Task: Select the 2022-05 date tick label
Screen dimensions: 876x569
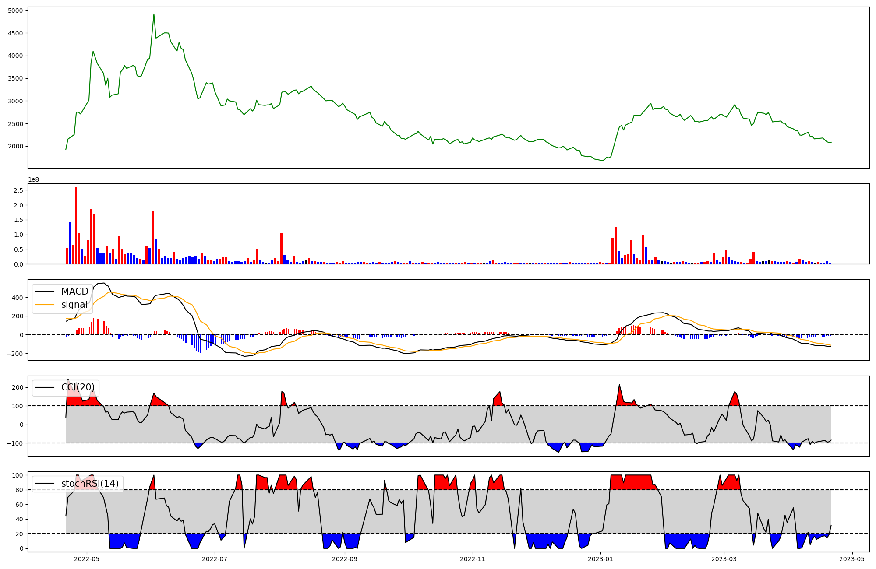Action: (87, 559)
